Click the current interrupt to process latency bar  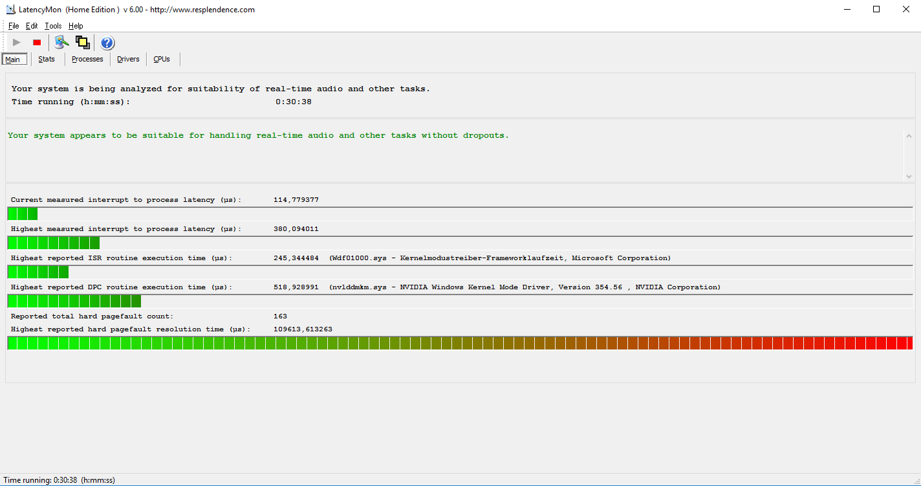460,214
